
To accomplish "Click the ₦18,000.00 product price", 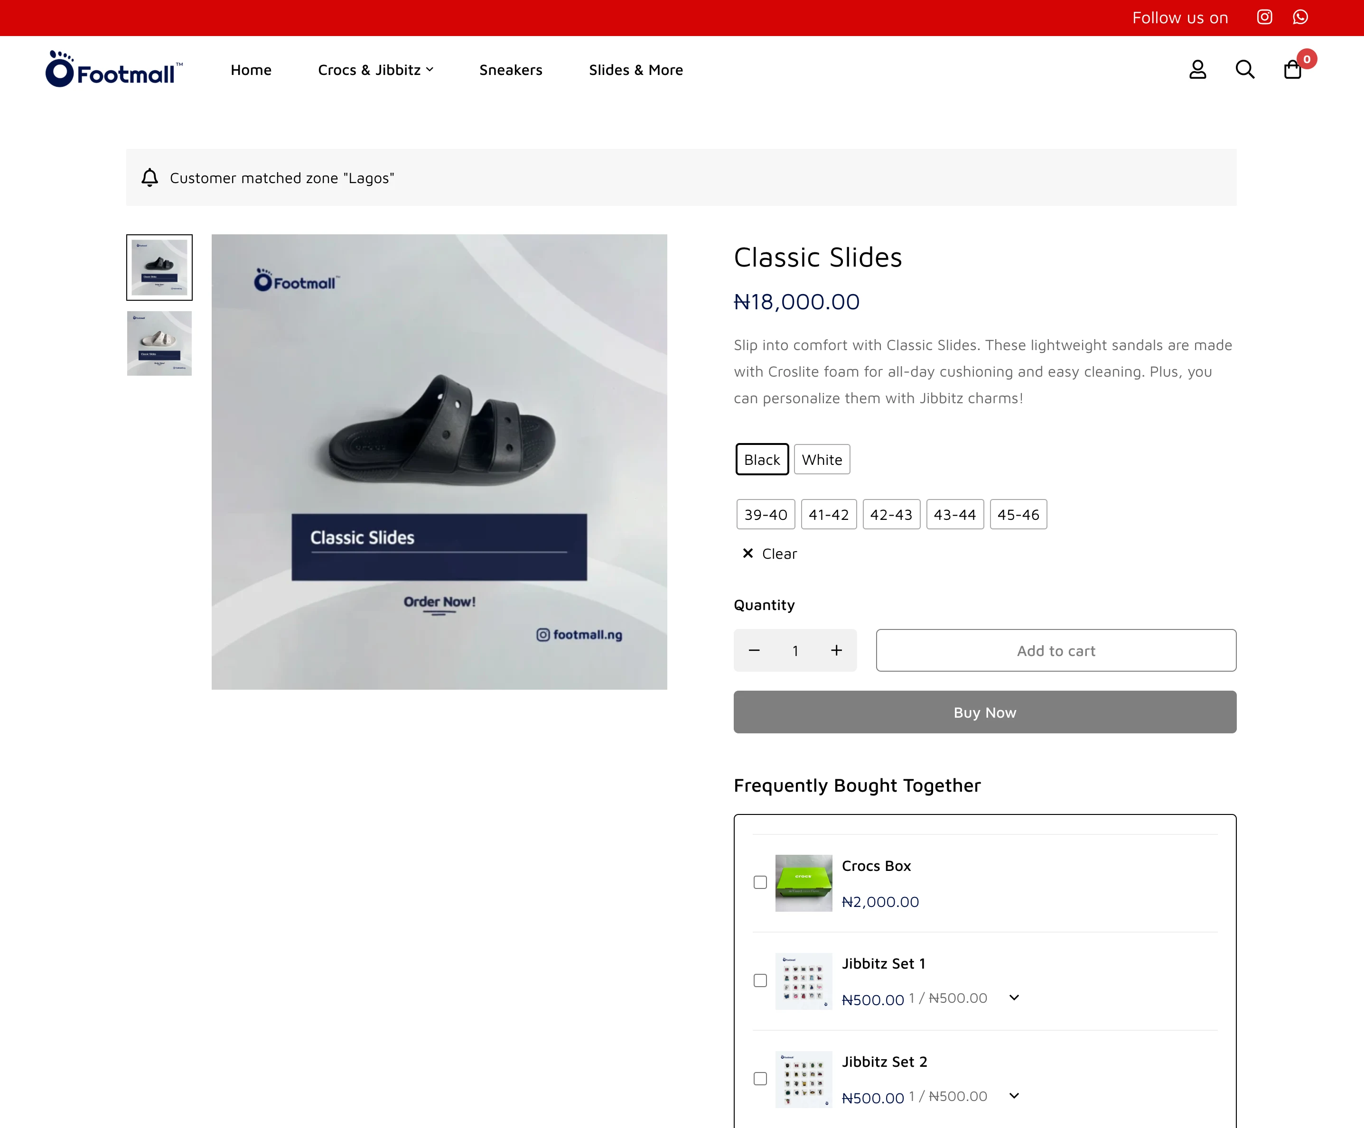I will point(796,302).
